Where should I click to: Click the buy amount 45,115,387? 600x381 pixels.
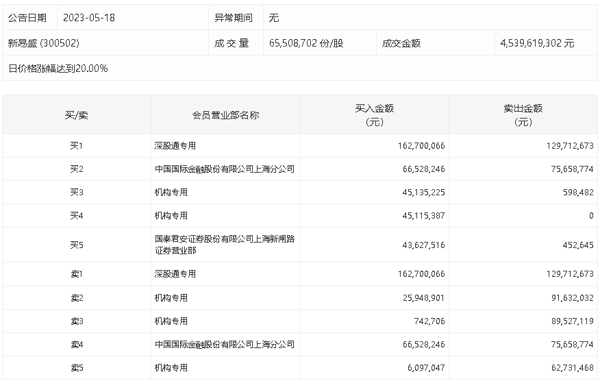tap(423, 216)
